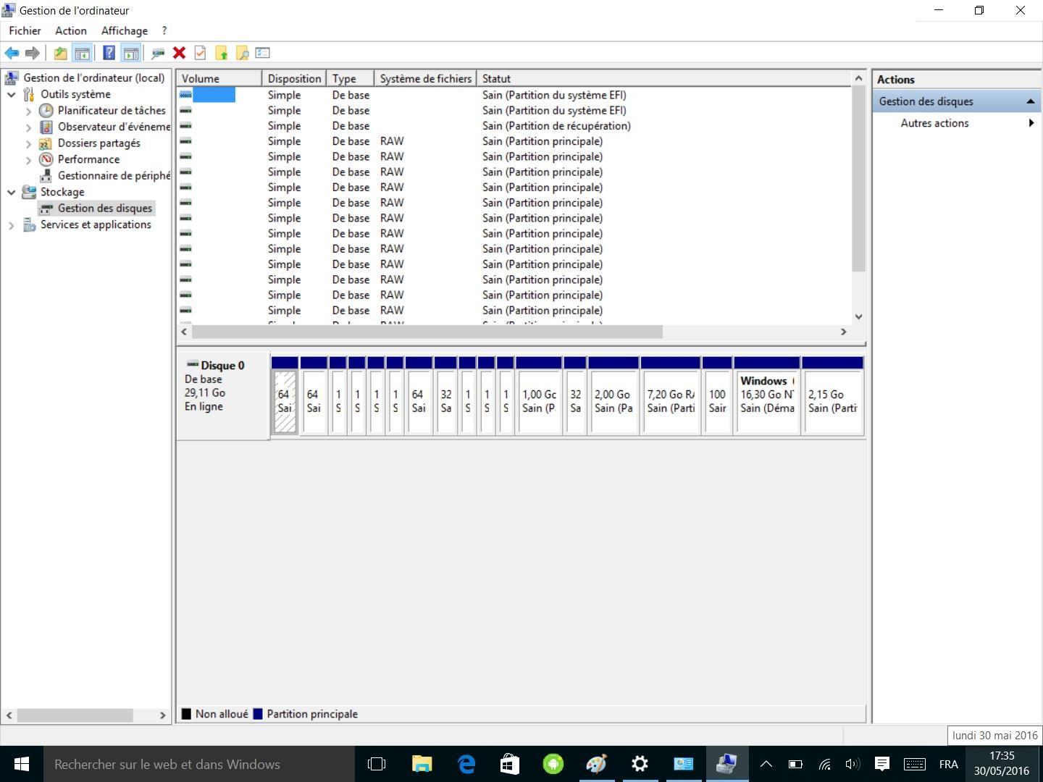
Task: Click the volume list horizontal scrollbar
Action: pos(427,332)
